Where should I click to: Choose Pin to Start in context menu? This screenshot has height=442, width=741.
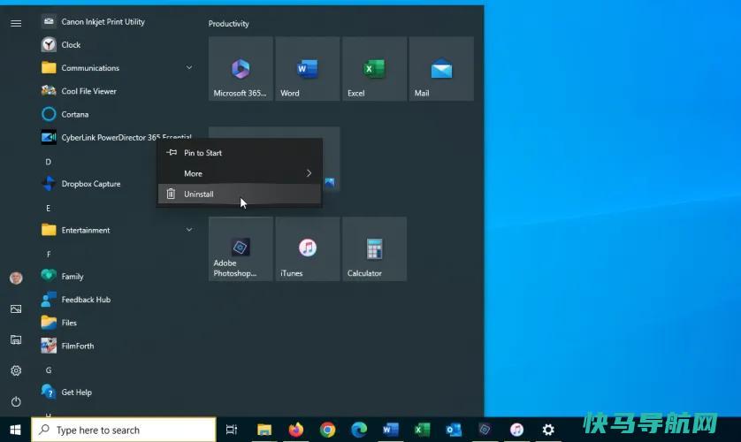click(x=240, y=153)
